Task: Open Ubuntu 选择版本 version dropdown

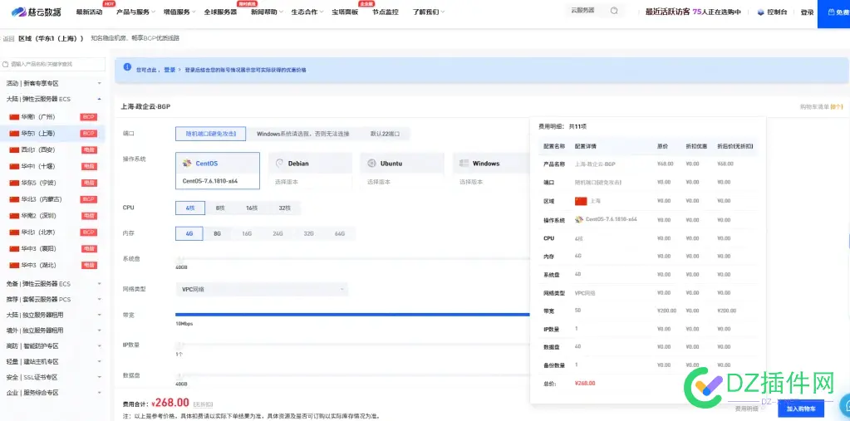Action: click(x=401, y=182)
